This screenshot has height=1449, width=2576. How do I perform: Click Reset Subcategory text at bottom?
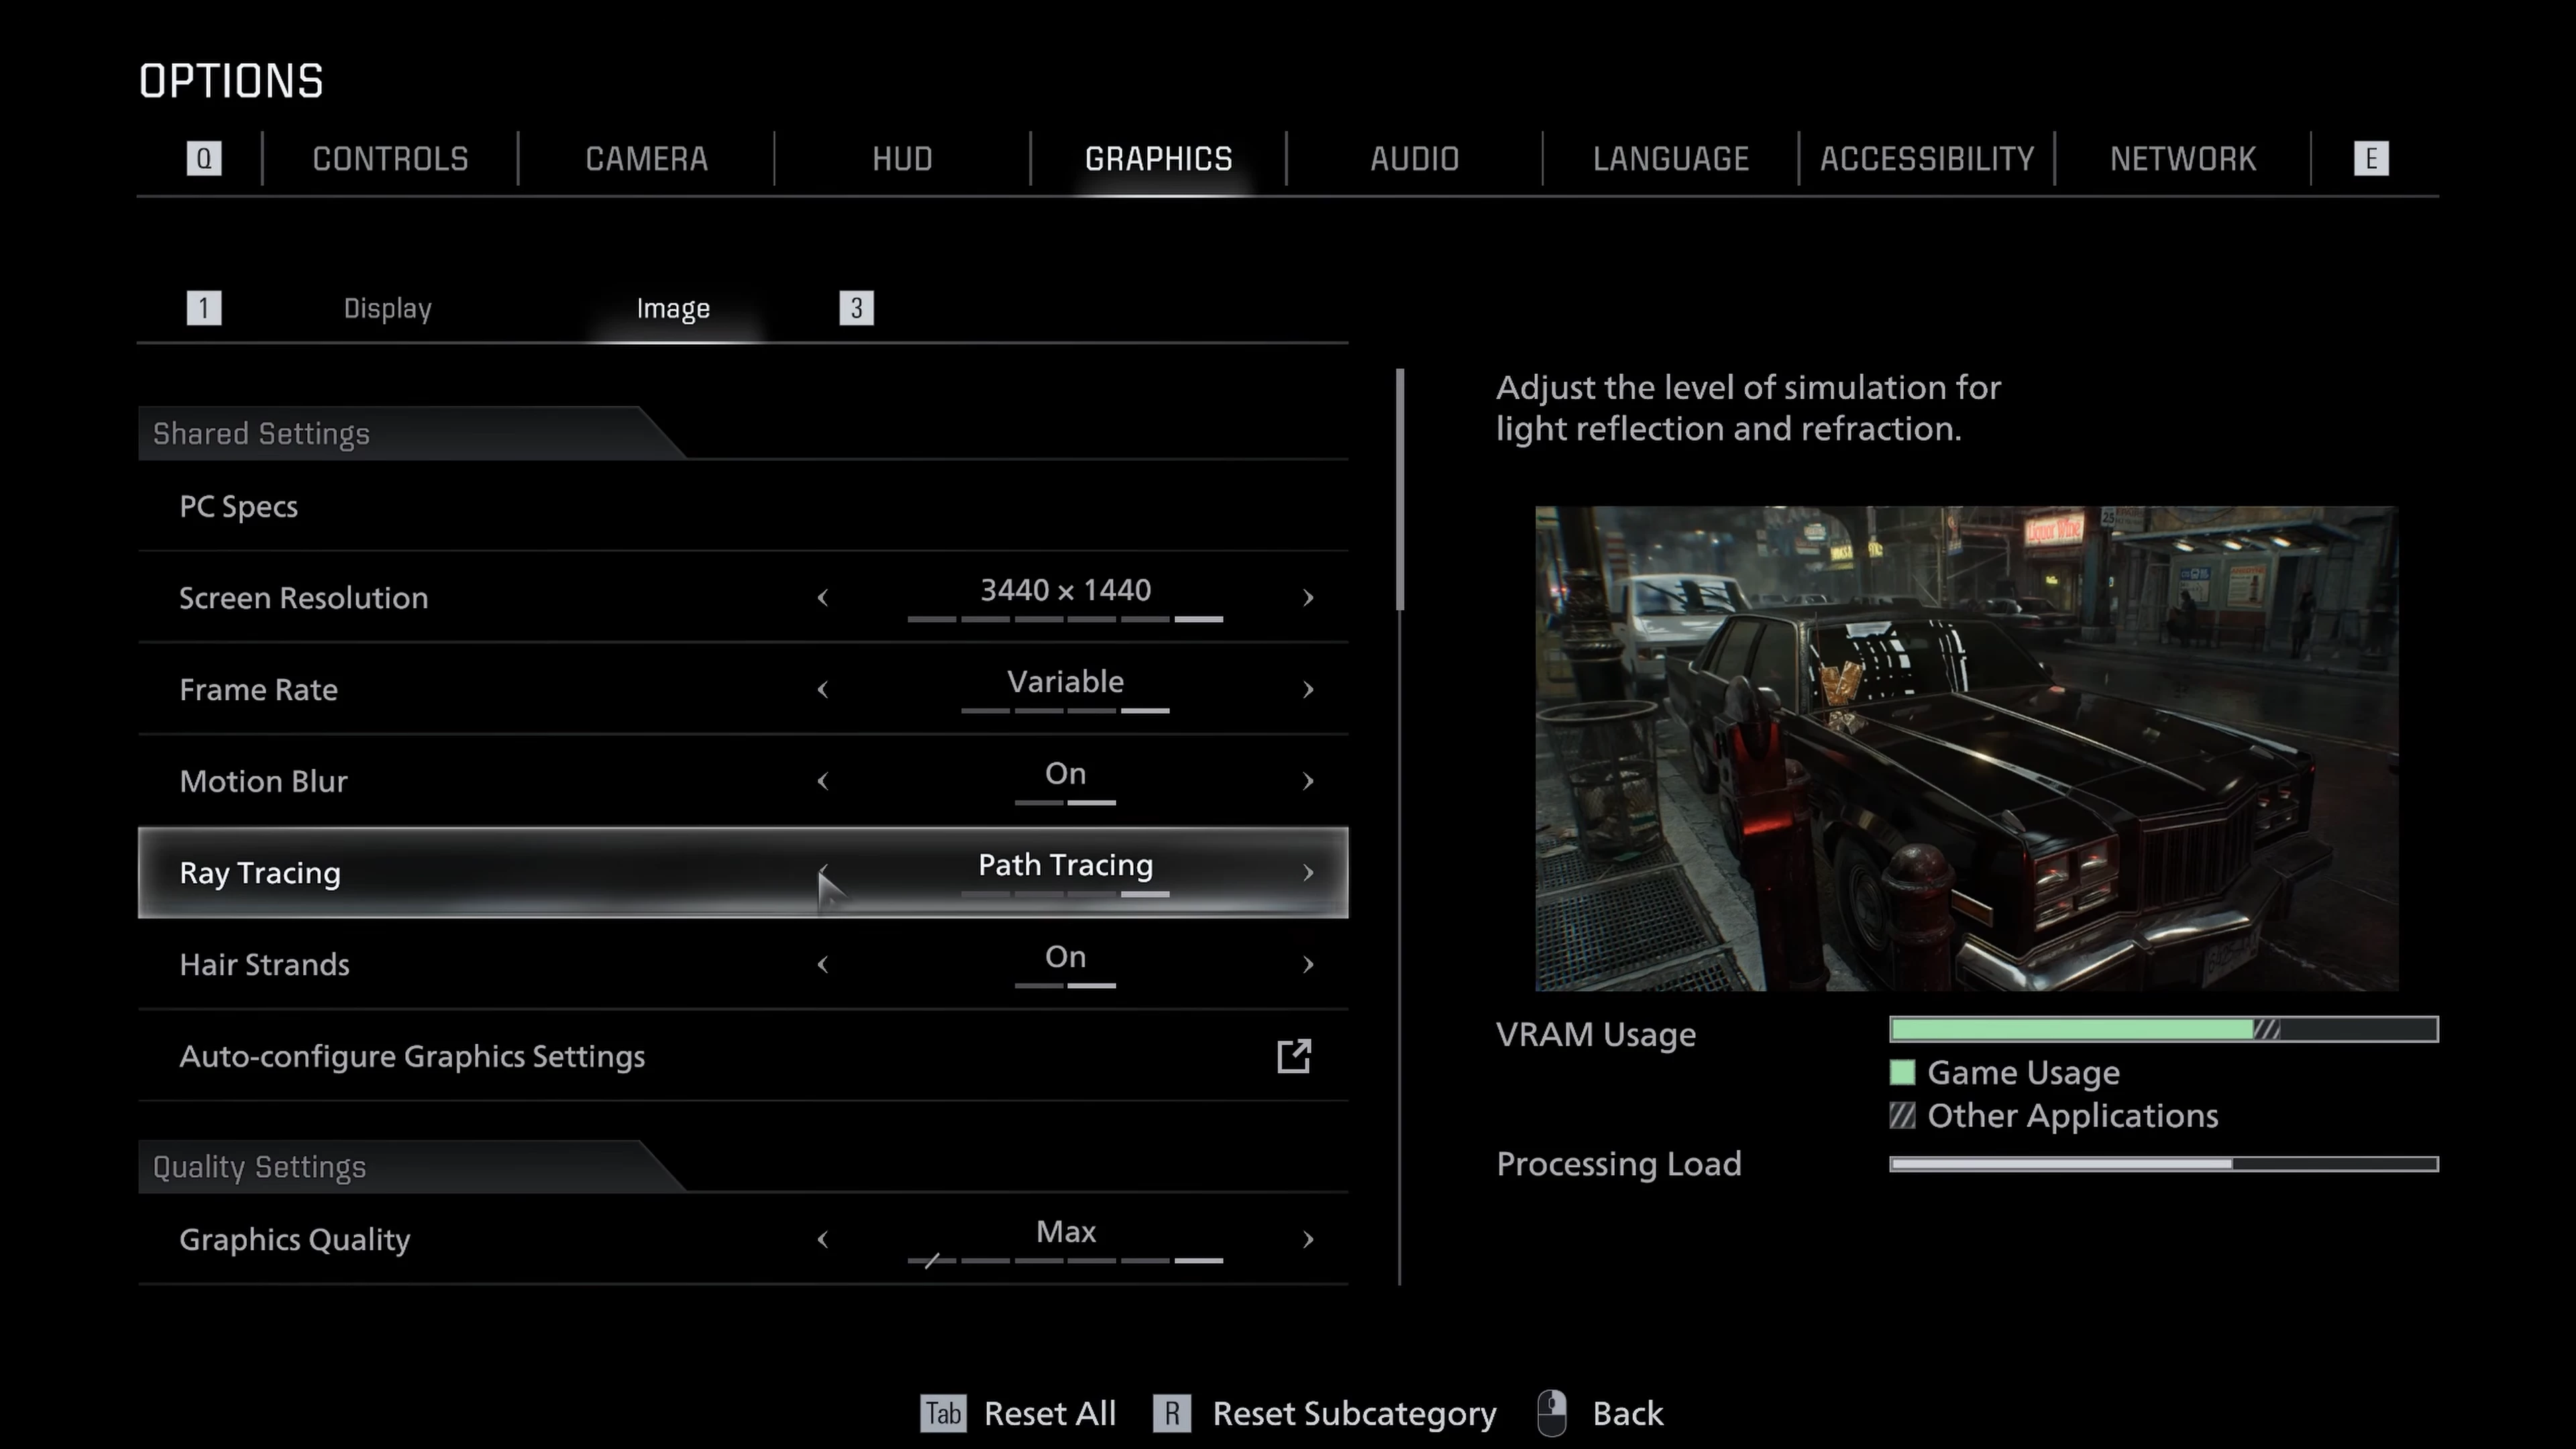pos(1354,1413)
